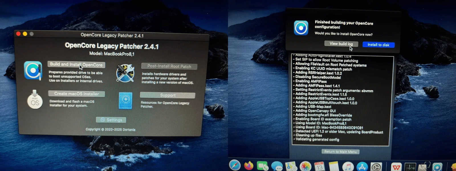Open the App Store from the Dock
This screenshot has width=456, height=171.
click(x=362, y=167)
